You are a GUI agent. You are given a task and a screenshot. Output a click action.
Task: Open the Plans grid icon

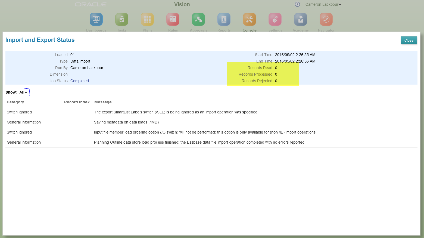click(x=147, y=19)
